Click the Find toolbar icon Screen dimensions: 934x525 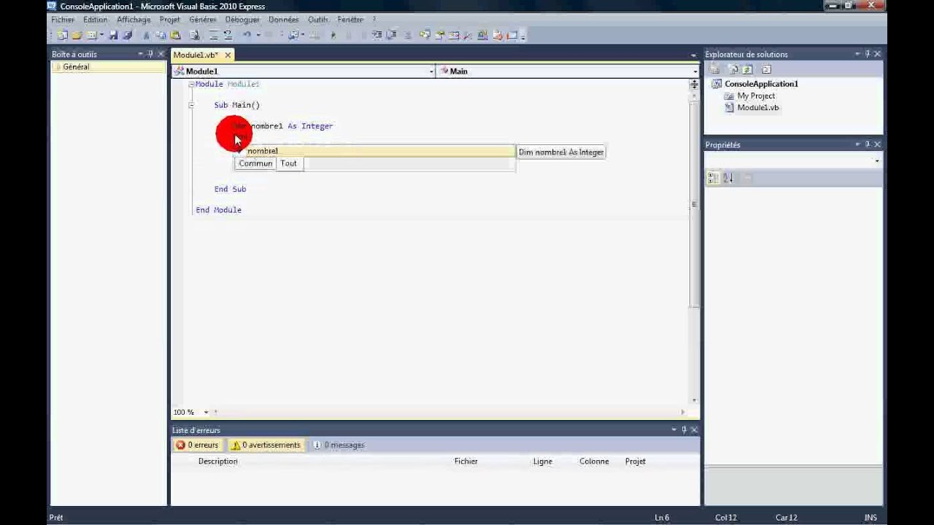point(195,35)
